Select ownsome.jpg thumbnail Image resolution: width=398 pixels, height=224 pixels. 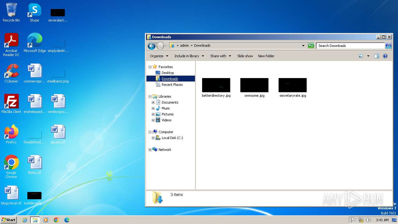click(x=254, y=88)
